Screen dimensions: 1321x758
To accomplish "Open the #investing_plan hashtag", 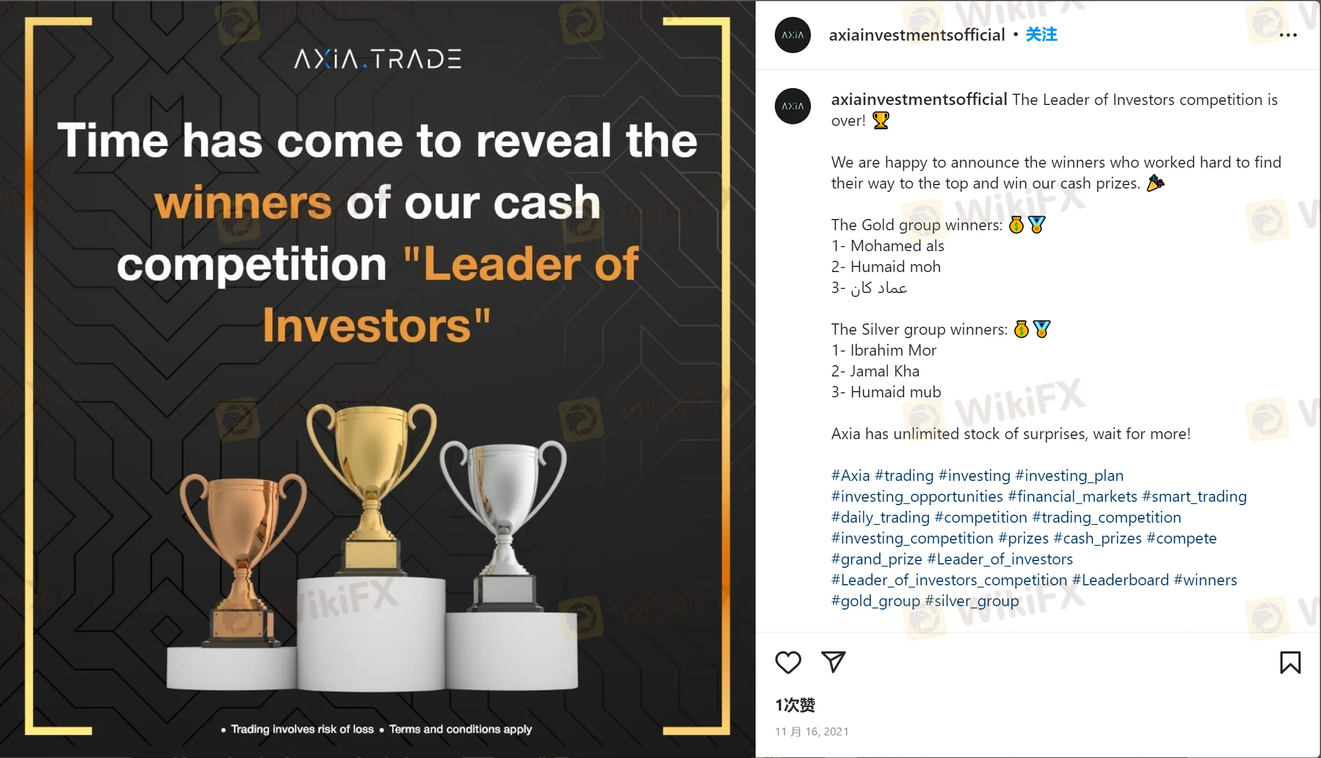I will (1069, 476).
